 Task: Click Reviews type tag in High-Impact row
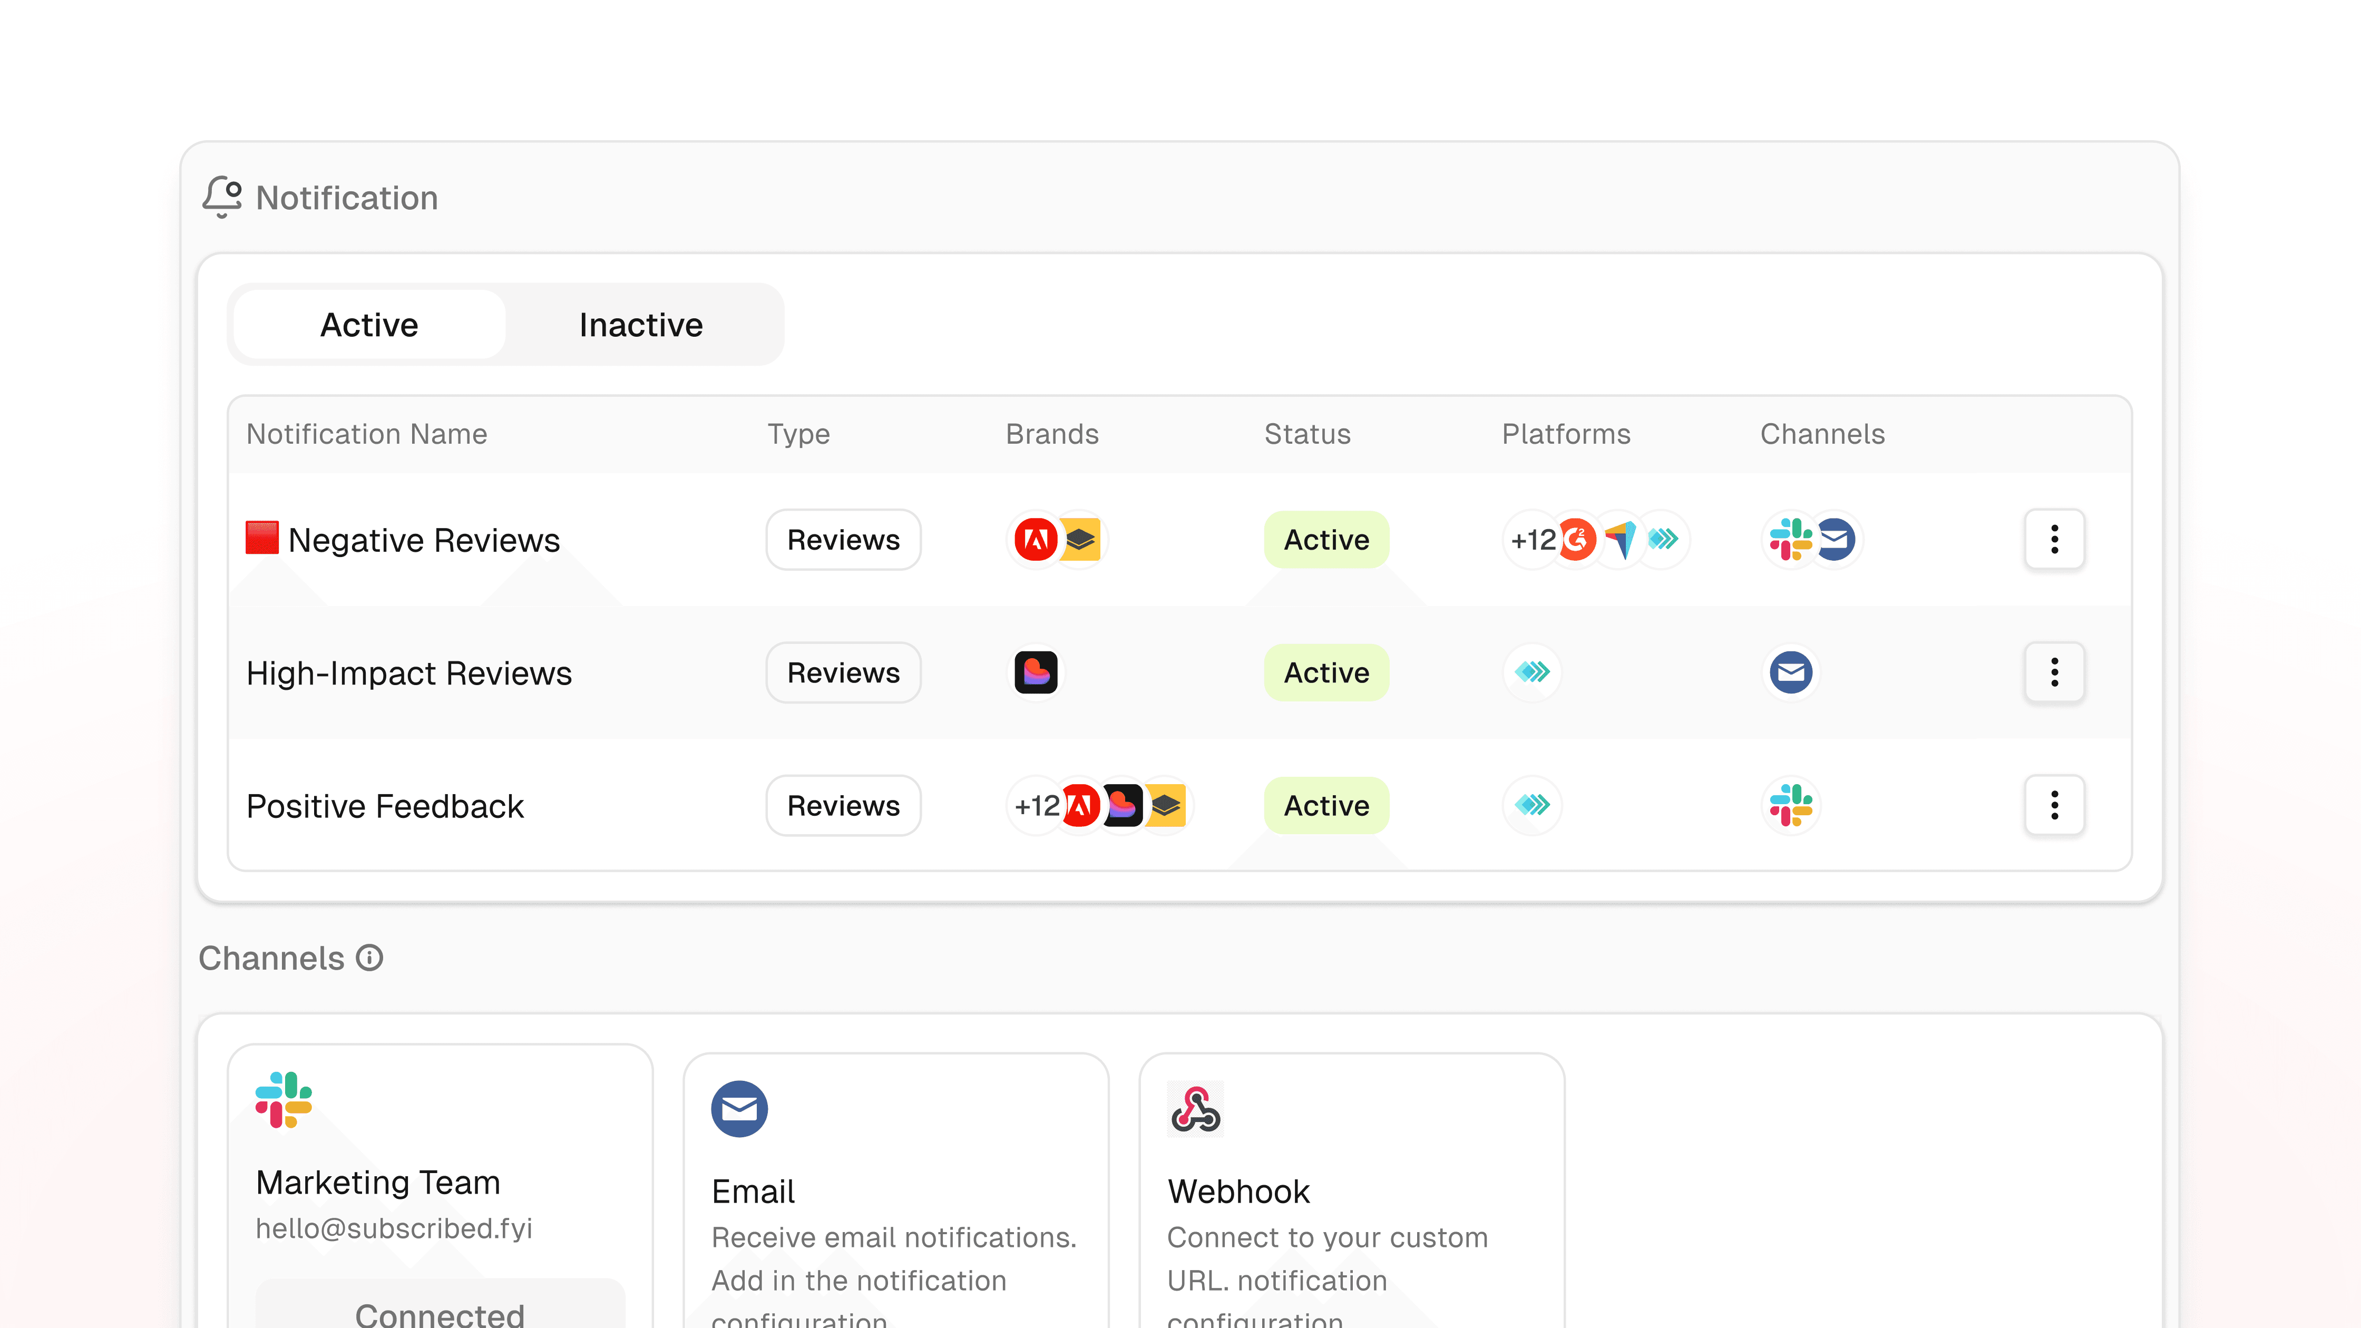tap(843, 673)
